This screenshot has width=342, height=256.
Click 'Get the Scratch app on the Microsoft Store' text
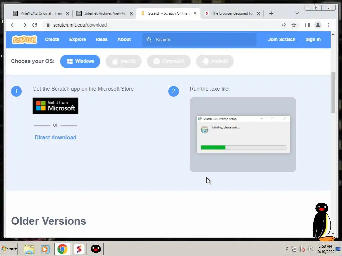click(x=83, y=89)
